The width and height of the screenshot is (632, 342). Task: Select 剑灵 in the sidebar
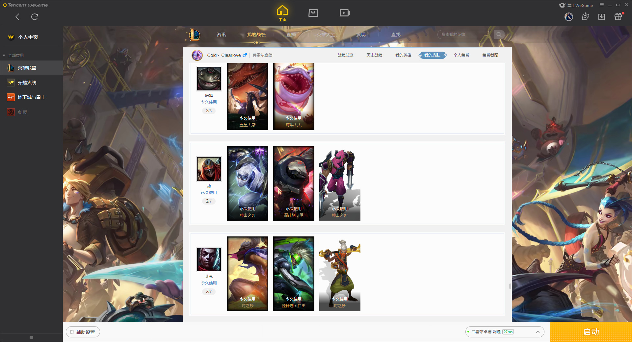(31, 112)
